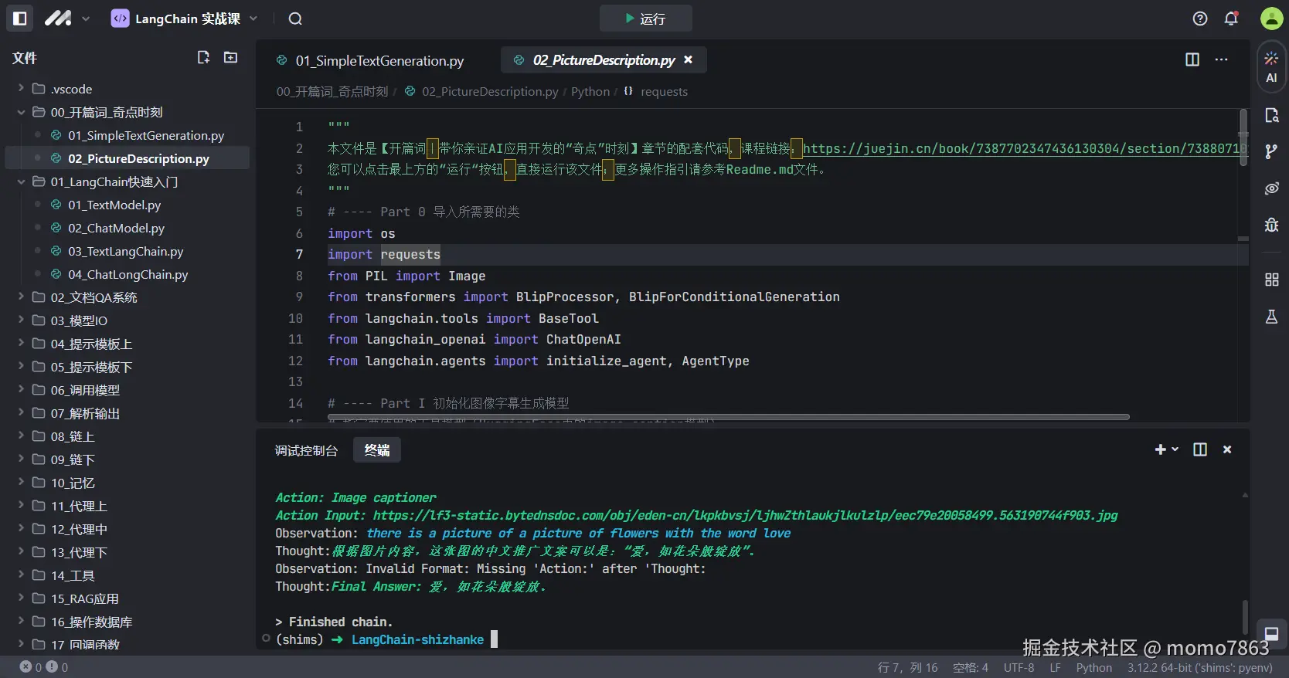The image size is (1289, 678).
Task: Open the AI assistant panel
Action: click(1271, 67)
